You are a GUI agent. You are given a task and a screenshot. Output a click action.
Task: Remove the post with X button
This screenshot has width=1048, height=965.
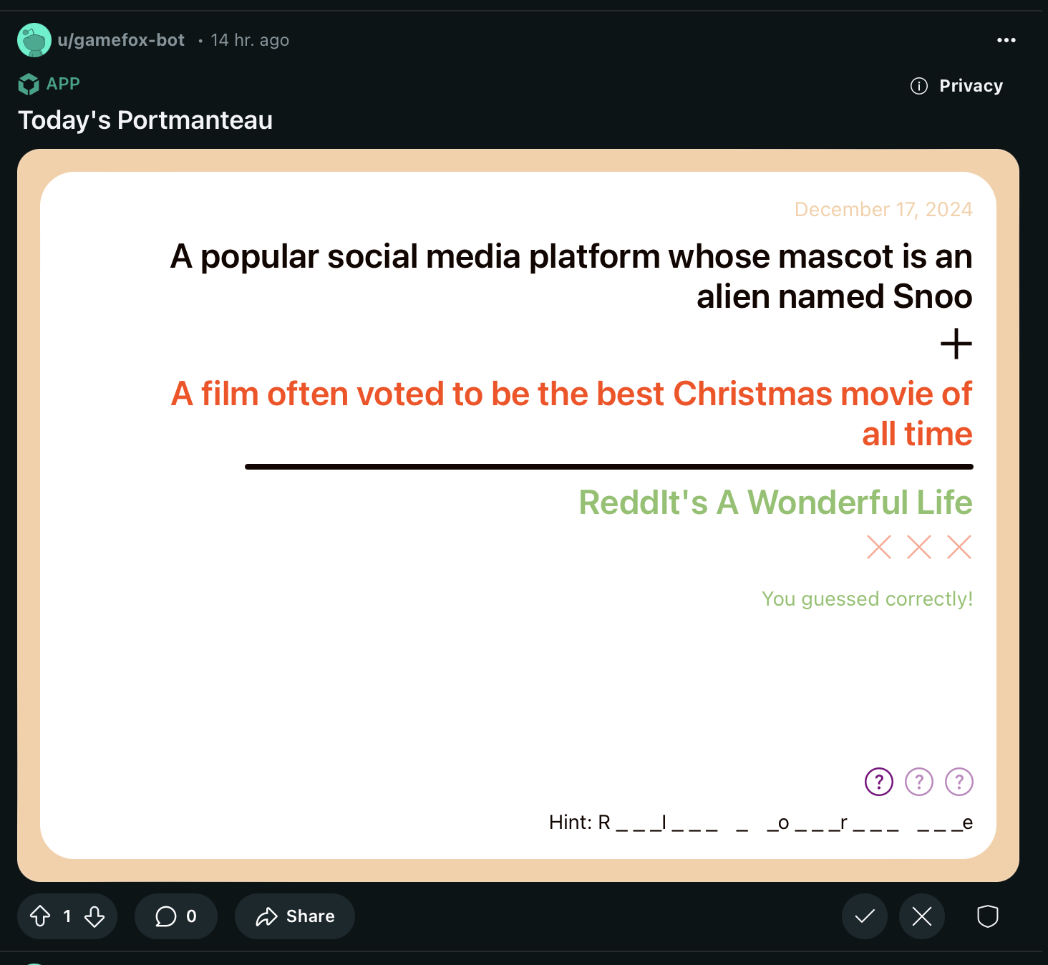(922, 916)
